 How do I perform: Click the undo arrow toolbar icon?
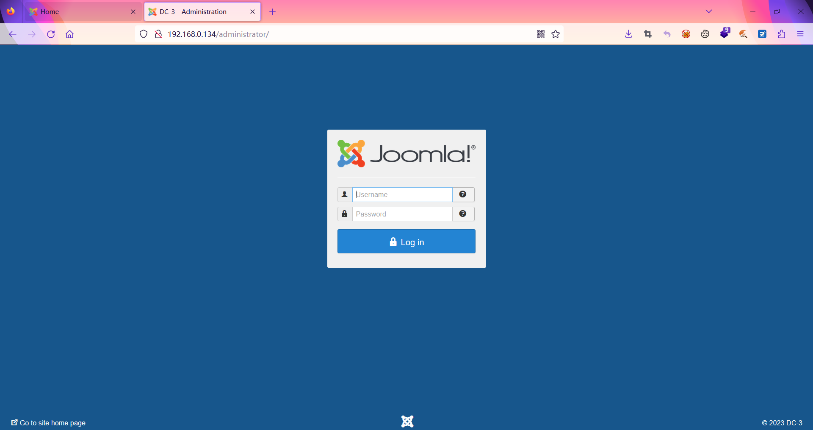click(x=667, y=34)
